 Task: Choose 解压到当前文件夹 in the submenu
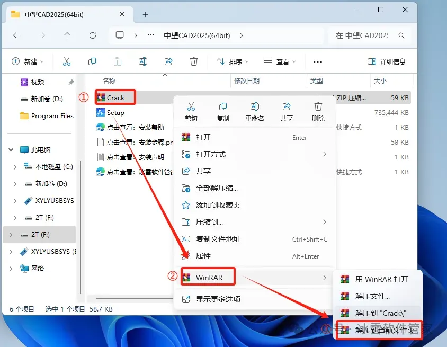click(378, 330)
